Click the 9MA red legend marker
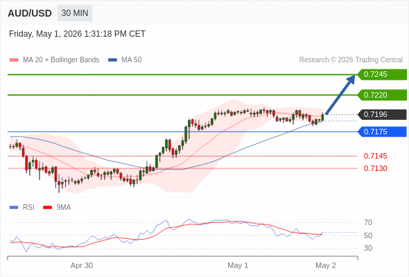Image resolution: width=409 pixels, height=277 pixels. 47,208
